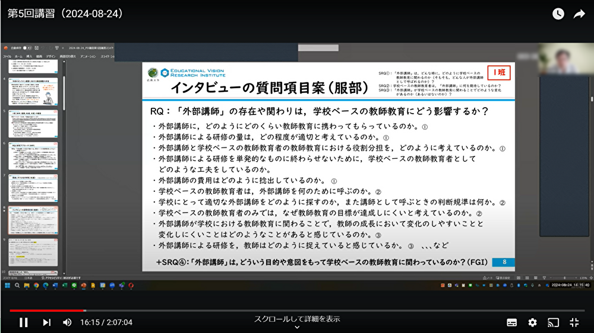Select slide 9 thumbnail in the panel
Image resolution: width=594 pixels, height=333 pixels.
coord(33,252)
